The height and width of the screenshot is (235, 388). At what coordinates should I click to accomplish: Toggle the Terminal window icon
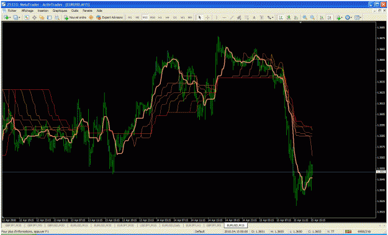click(49, 17)
